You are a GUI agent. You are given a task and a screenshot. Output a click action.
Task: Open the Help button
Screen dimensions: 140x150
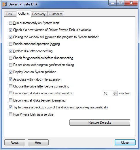tap(38, 143)
